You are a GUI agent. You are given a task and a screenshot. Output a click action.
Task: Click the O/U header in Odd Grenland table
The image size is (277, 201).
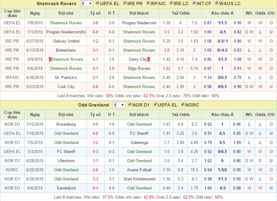[271, 114]
